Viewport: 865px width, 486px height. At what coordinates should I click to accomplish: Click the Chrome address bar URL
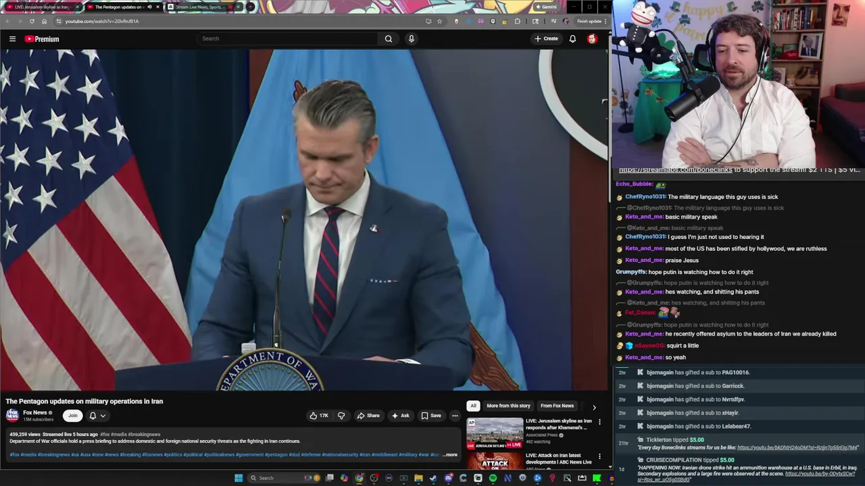pos(102,21)
